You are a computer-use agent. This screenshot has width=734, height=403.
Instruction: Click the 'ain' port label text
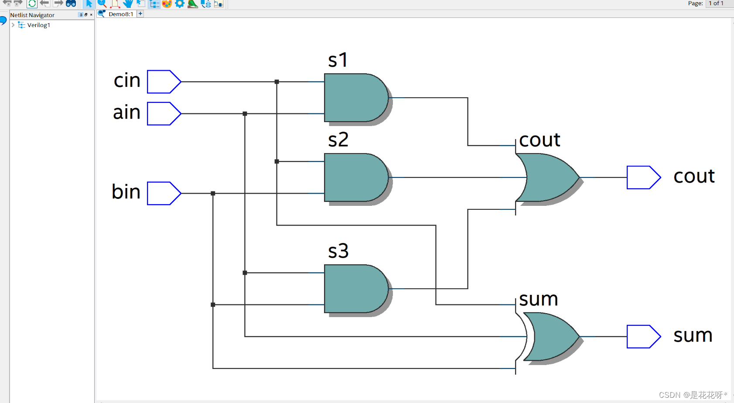pos(126,113)
